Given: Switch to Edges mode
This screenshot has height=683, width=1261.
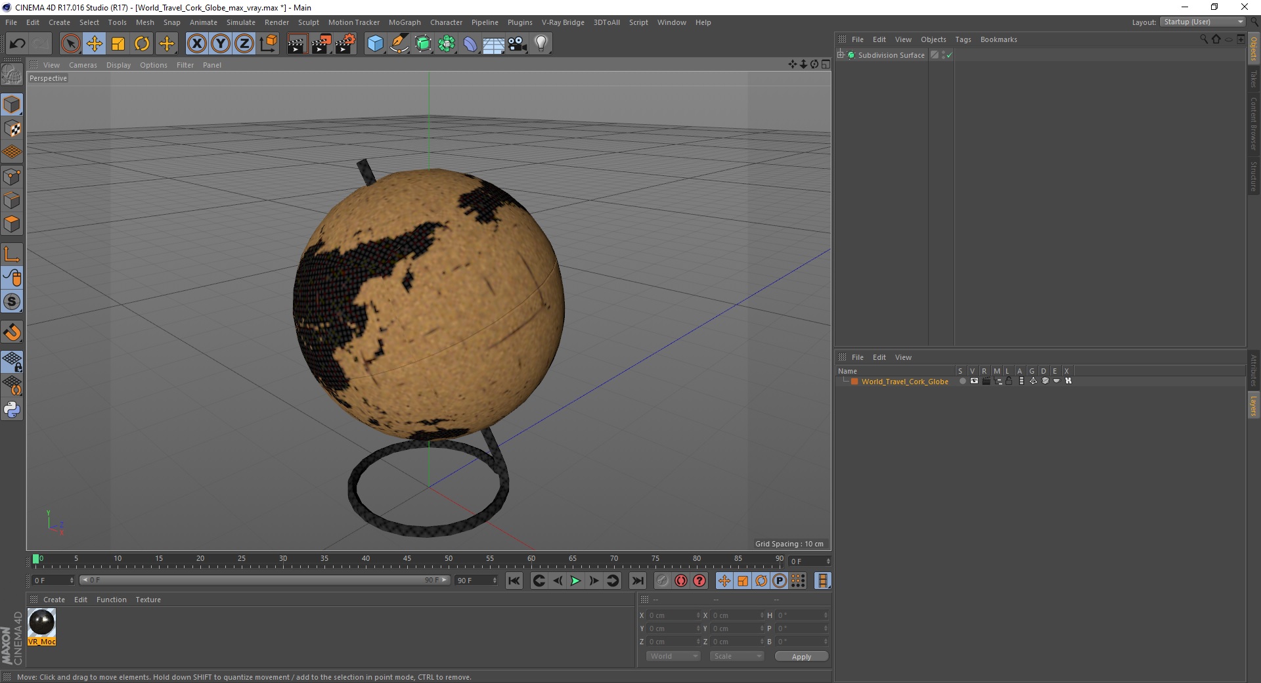Looking at the screenshot, I should [x=12, y=200].
